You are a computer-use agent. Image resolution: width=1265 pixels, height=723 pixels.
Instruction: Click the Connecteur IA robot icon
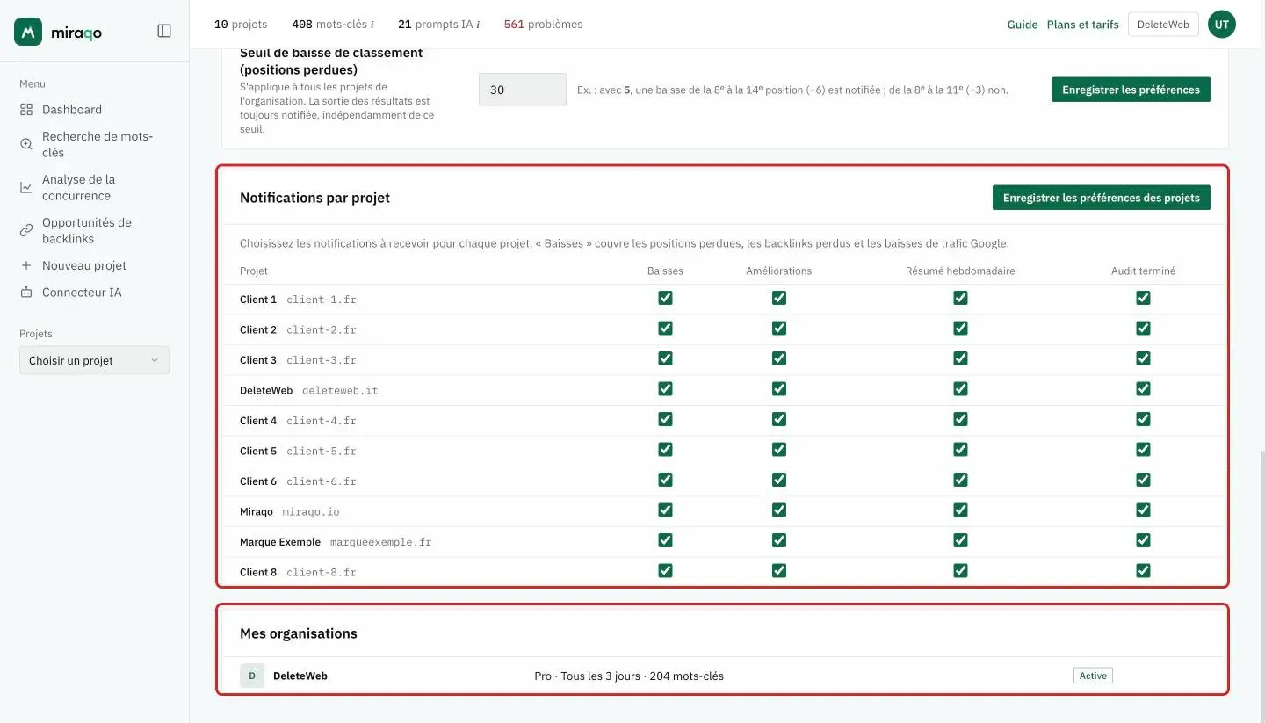[26, 293]
